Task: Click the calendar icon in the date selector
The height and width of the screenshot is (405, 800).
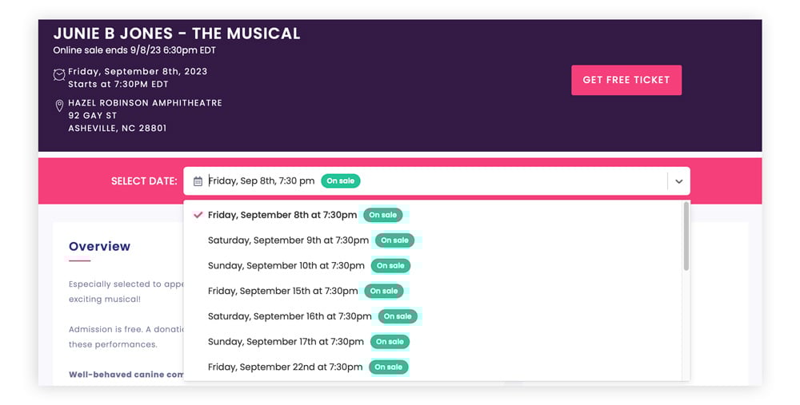Action: 198,181
